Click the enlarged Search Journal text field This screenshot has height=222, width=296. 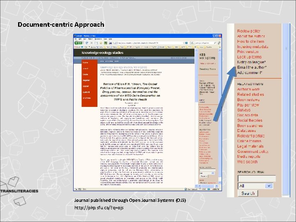click(257, 178)
